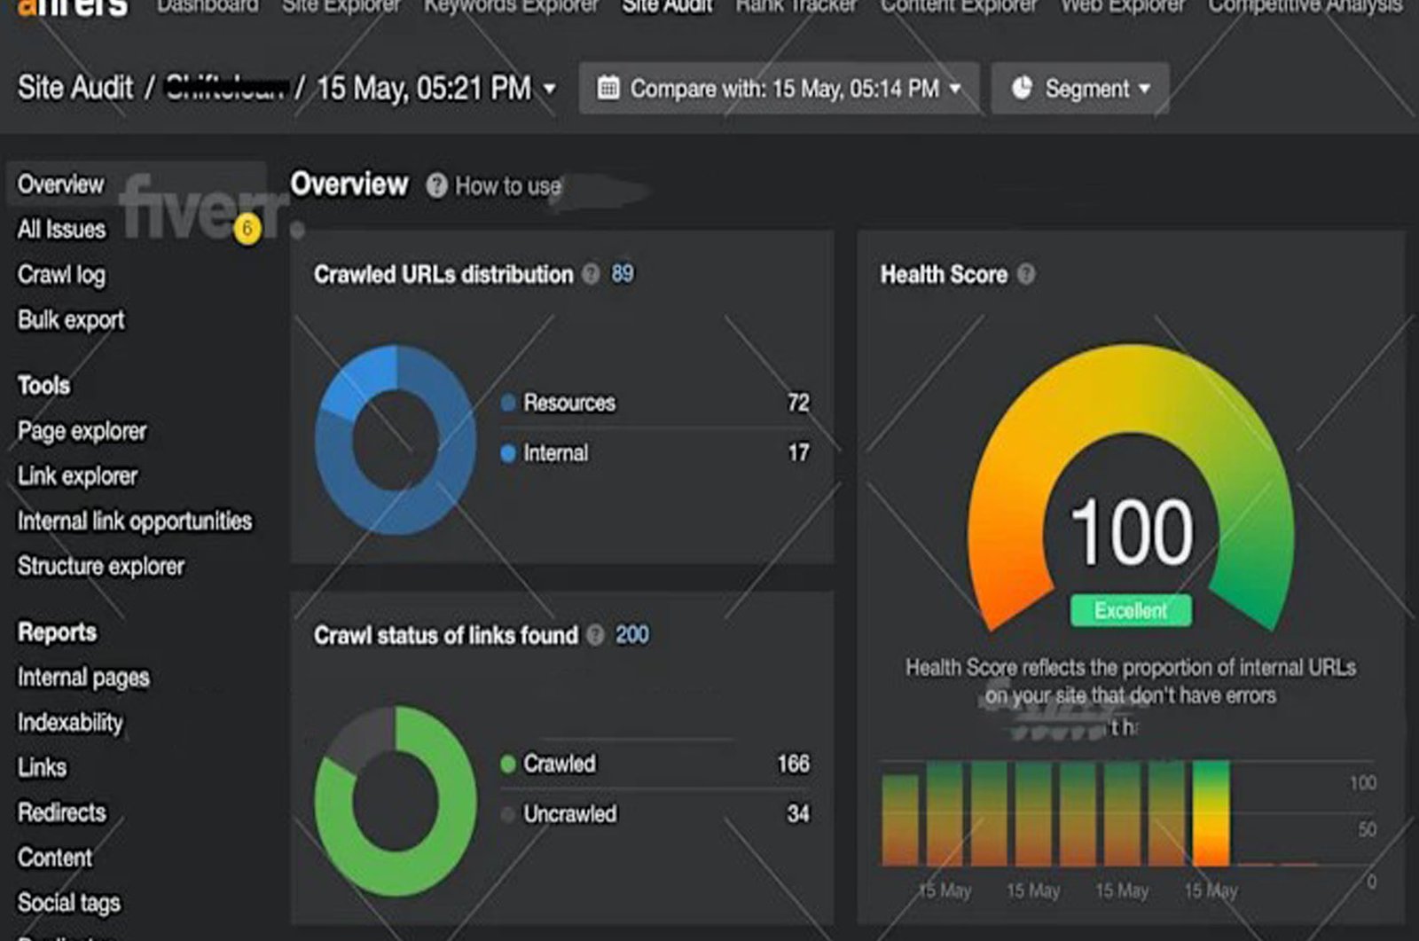This screenshot has width=1419, height=941.
Task: Click help icon beside How to use
Action: (436, 185)
